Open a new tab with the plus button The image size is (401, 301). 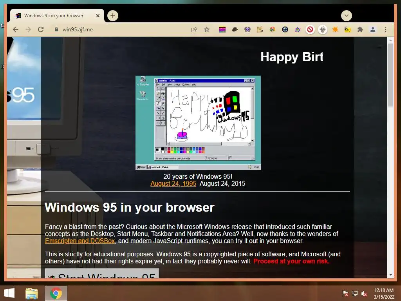(112, 16)
